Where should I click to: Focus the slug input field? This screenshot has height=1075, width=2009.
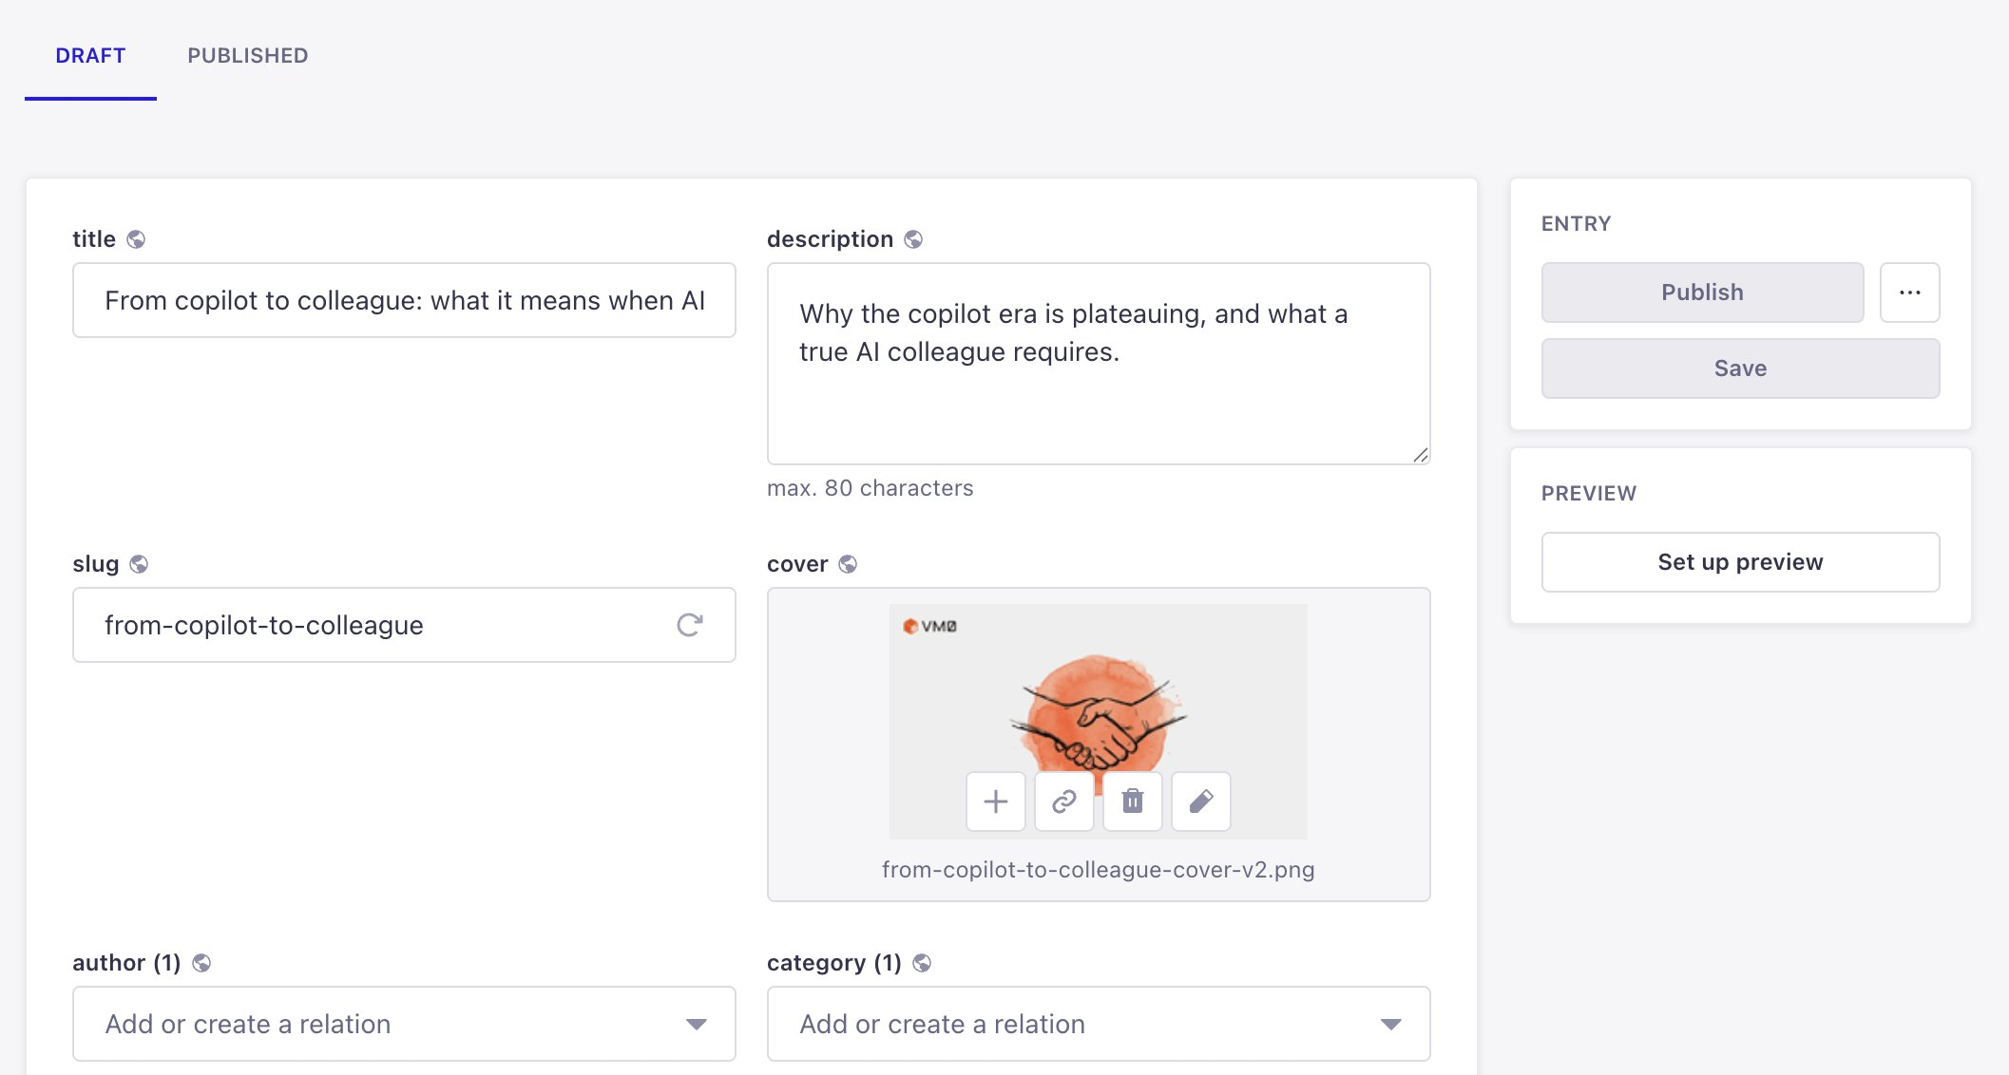[x=404, y=625]
